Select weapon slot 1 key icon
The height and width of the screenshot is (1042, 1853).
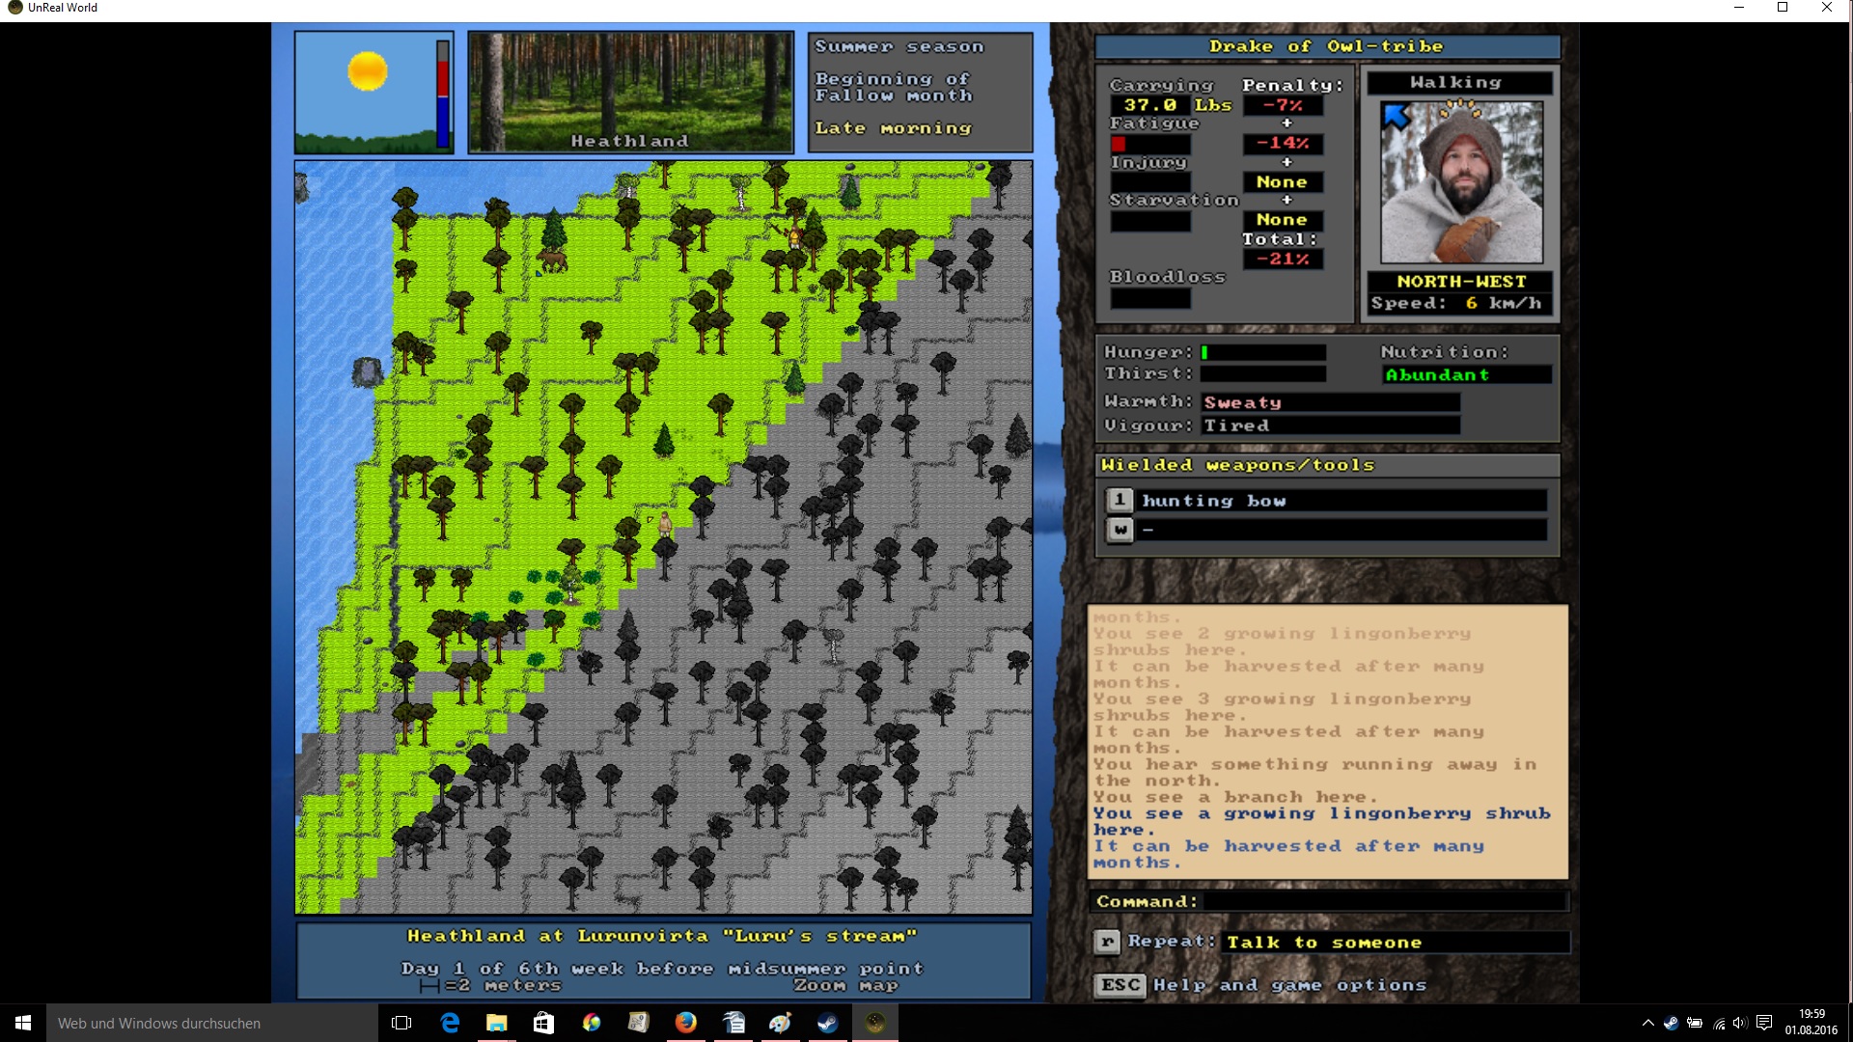click(1119, 500)
